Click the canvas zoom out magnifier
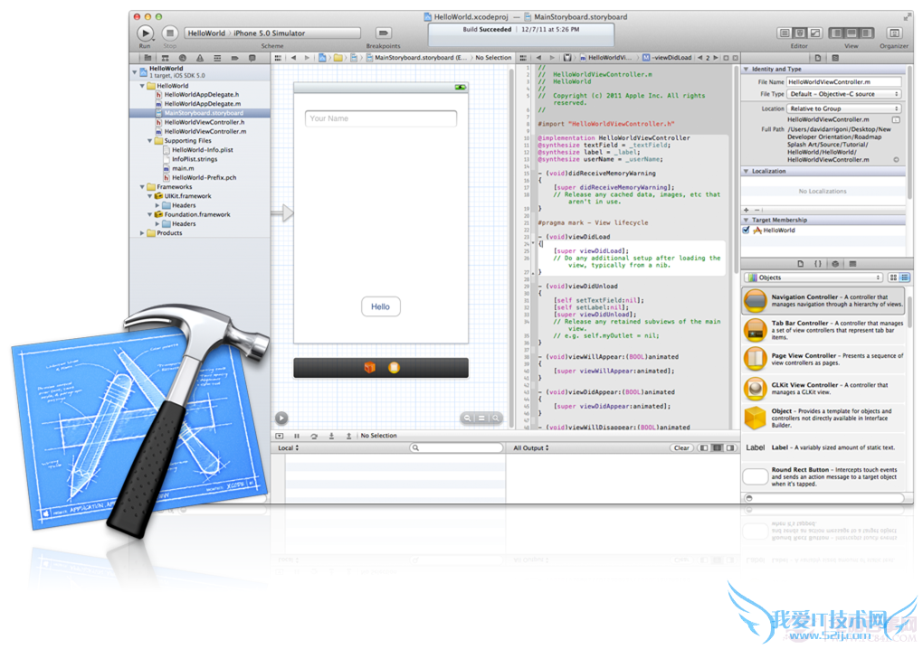This screenshot has width=923, height=649. (x=468, y=418)
